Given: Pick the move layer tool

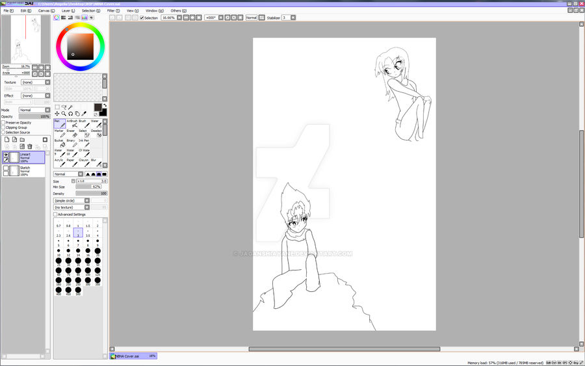Looking at the screenshot, I should [57, 113].
